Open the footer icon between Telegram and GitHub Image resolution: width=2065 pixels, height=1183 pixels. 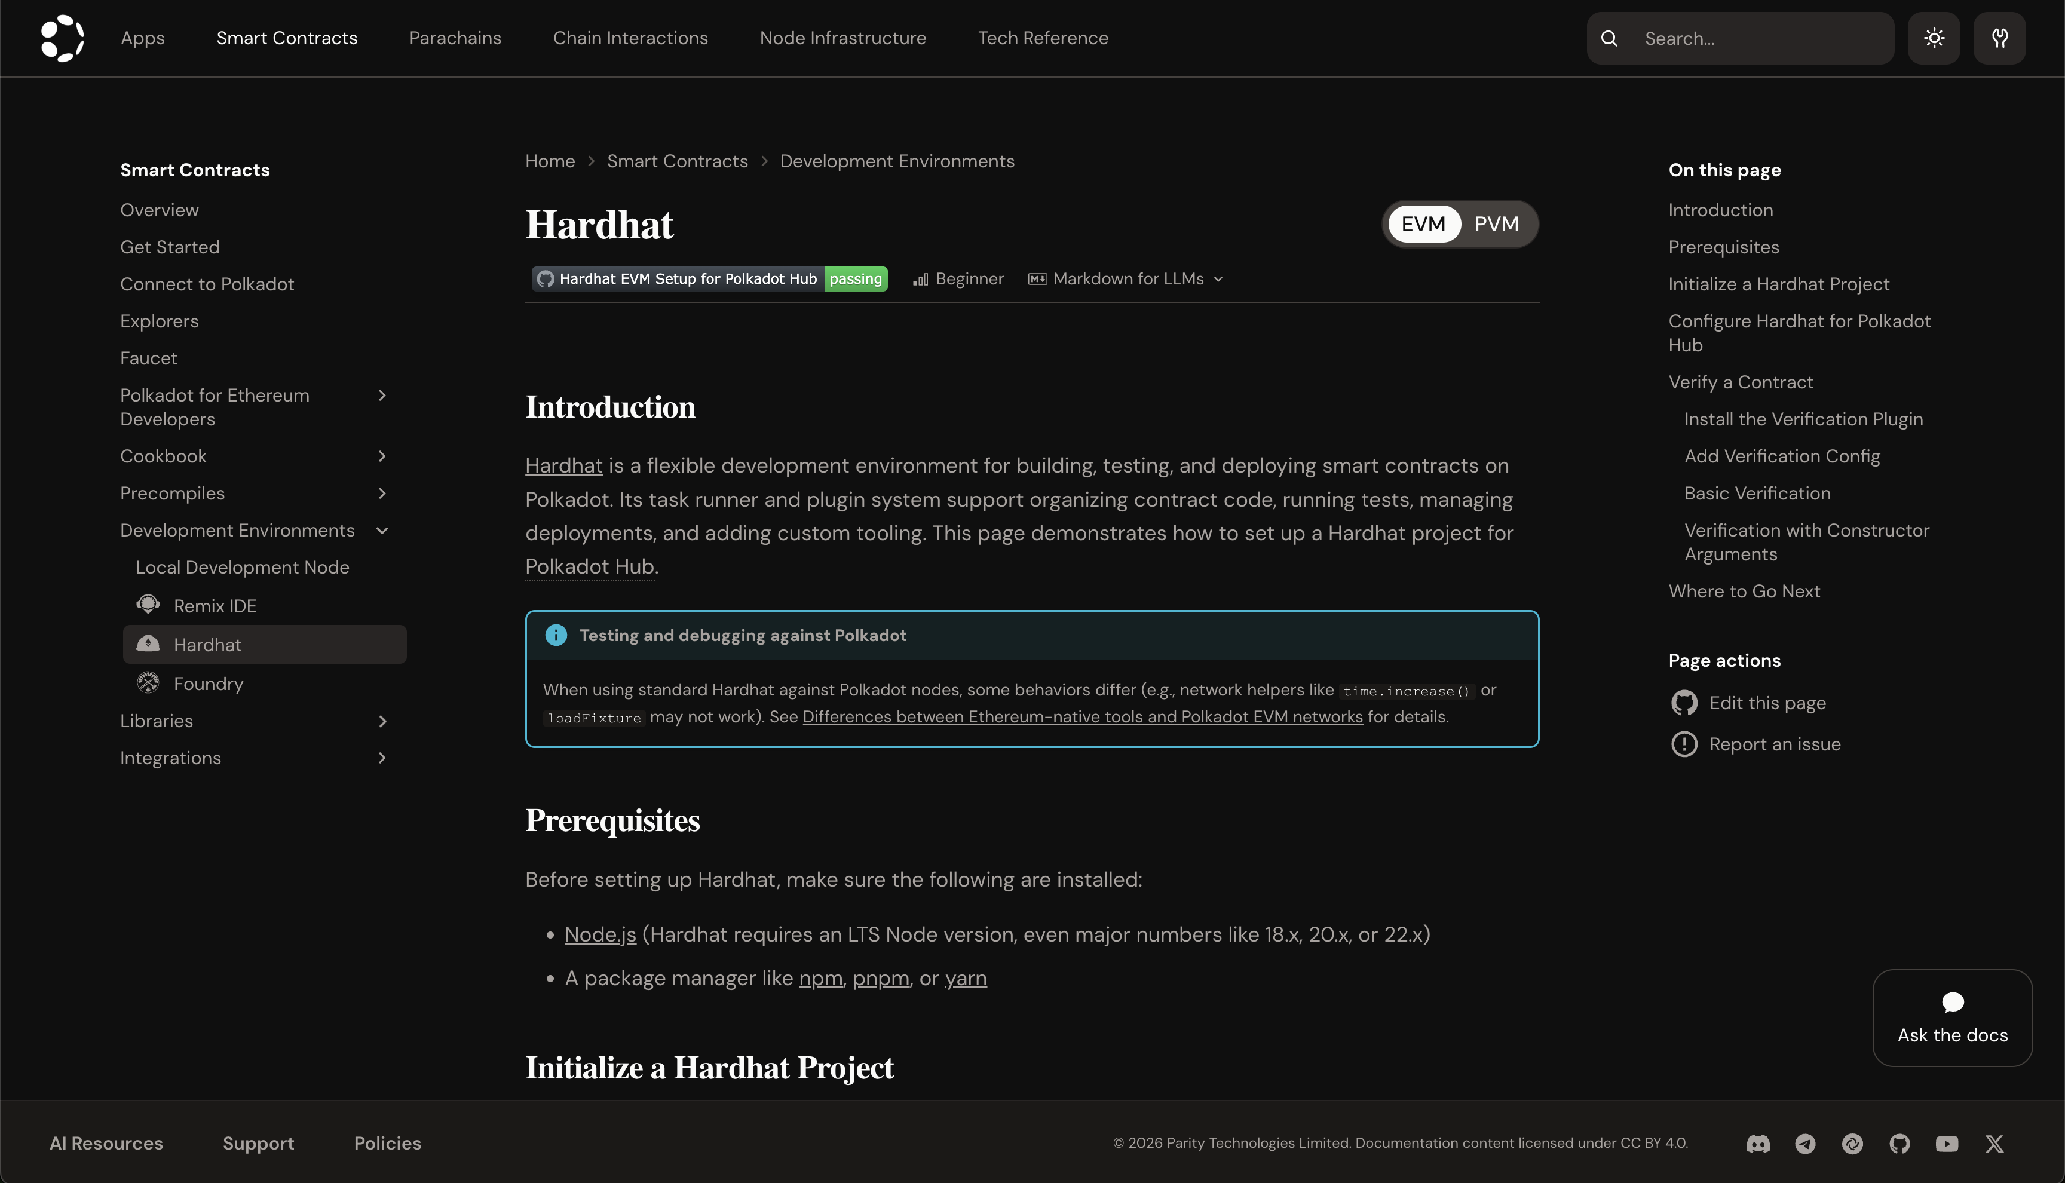(x=1852, y=1144)
